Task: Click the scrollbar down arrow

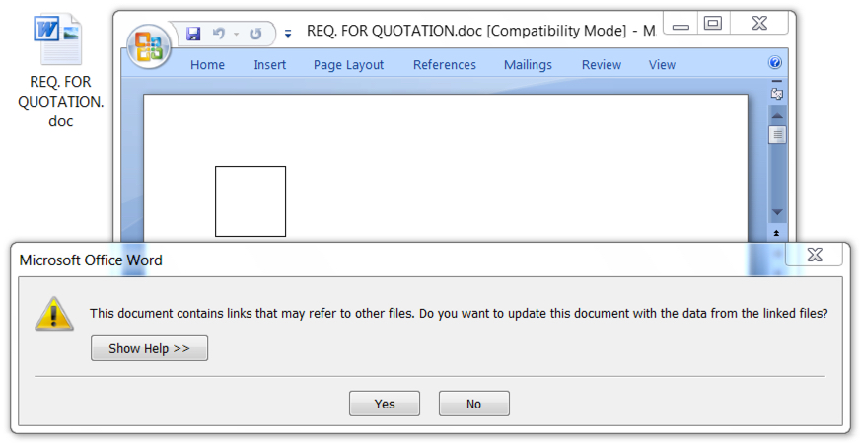Action: [x=777, y=212]
